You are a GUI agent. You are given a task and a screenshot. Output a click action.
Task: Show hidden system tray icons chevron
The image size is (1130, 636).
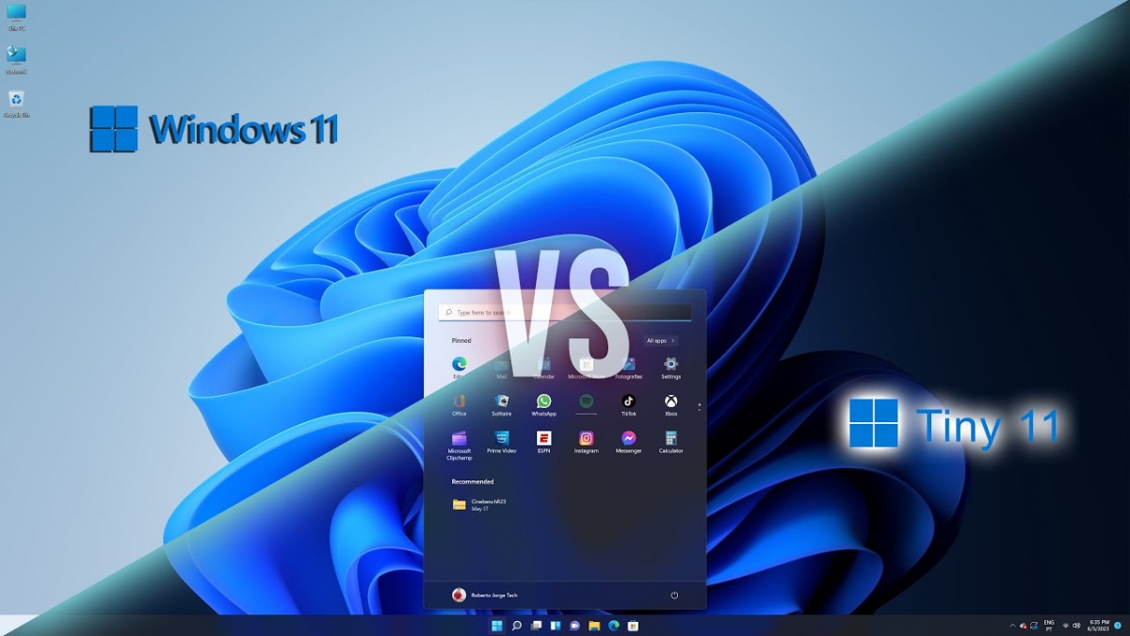click(x=1012, y=626)
